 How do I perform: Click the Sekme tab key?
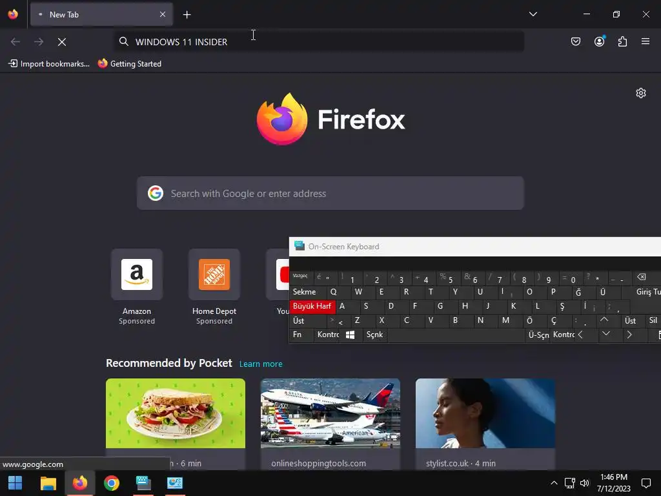307,292
